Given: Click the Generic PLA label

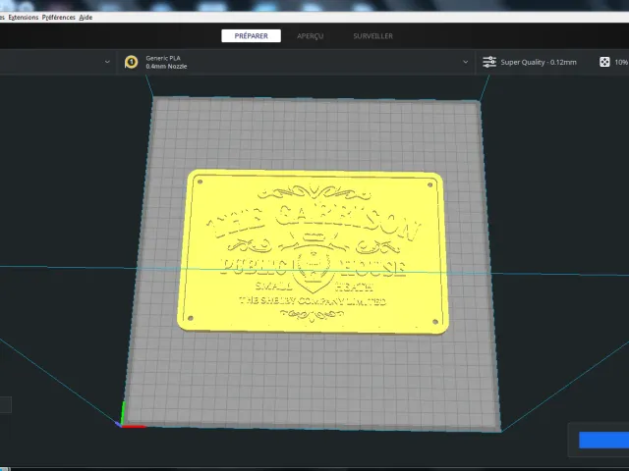Looking at the screenshot, I should click(163, 58).
